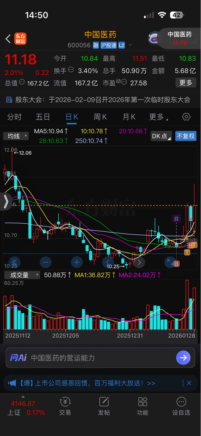Viewport: 201px width, 436px height.
Task: Tap the 20251231 date label
Action: click(130, 335)
